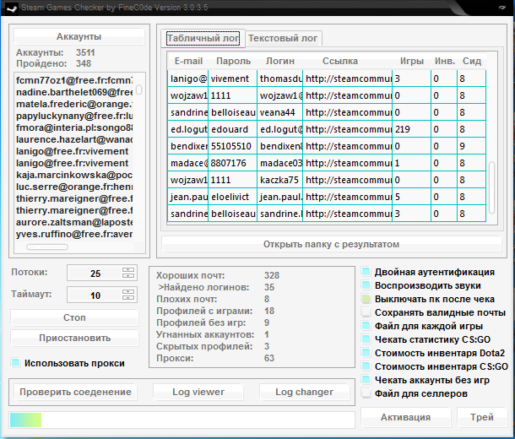
Task: Toggle Выключать пк после чека checkbox
Action: [x=366, y=299]
